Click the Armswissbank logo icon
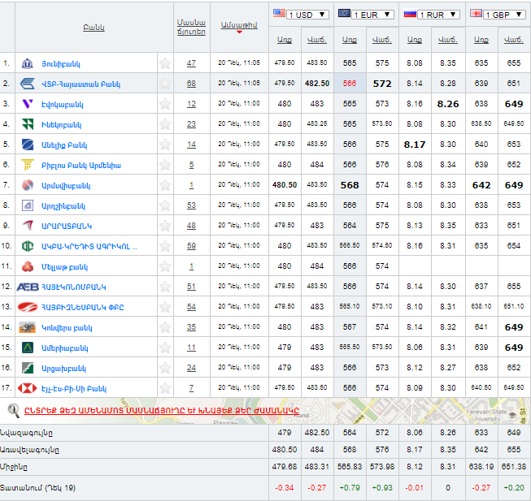 pyautogui.click(x=28, y=185)
